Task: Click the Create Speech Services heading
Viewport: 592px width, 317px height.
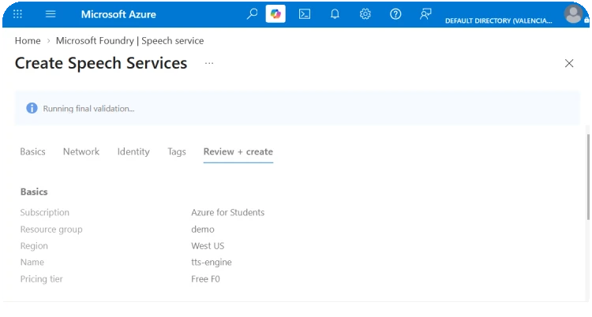Action: [x=101, y=63]
